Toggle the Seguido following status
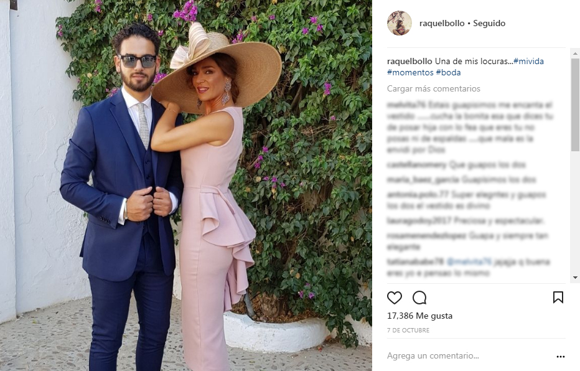 (489, 23)
